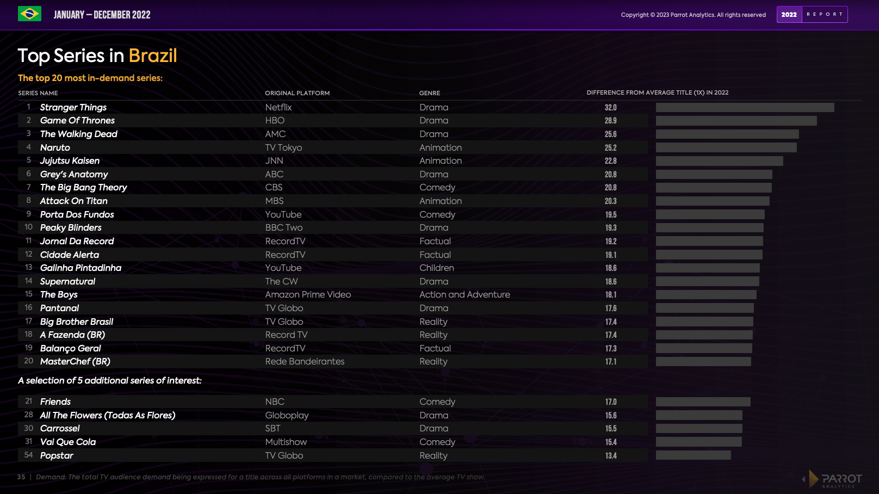
Task: Click the 2022 Report badge
Action: [812, 15]
